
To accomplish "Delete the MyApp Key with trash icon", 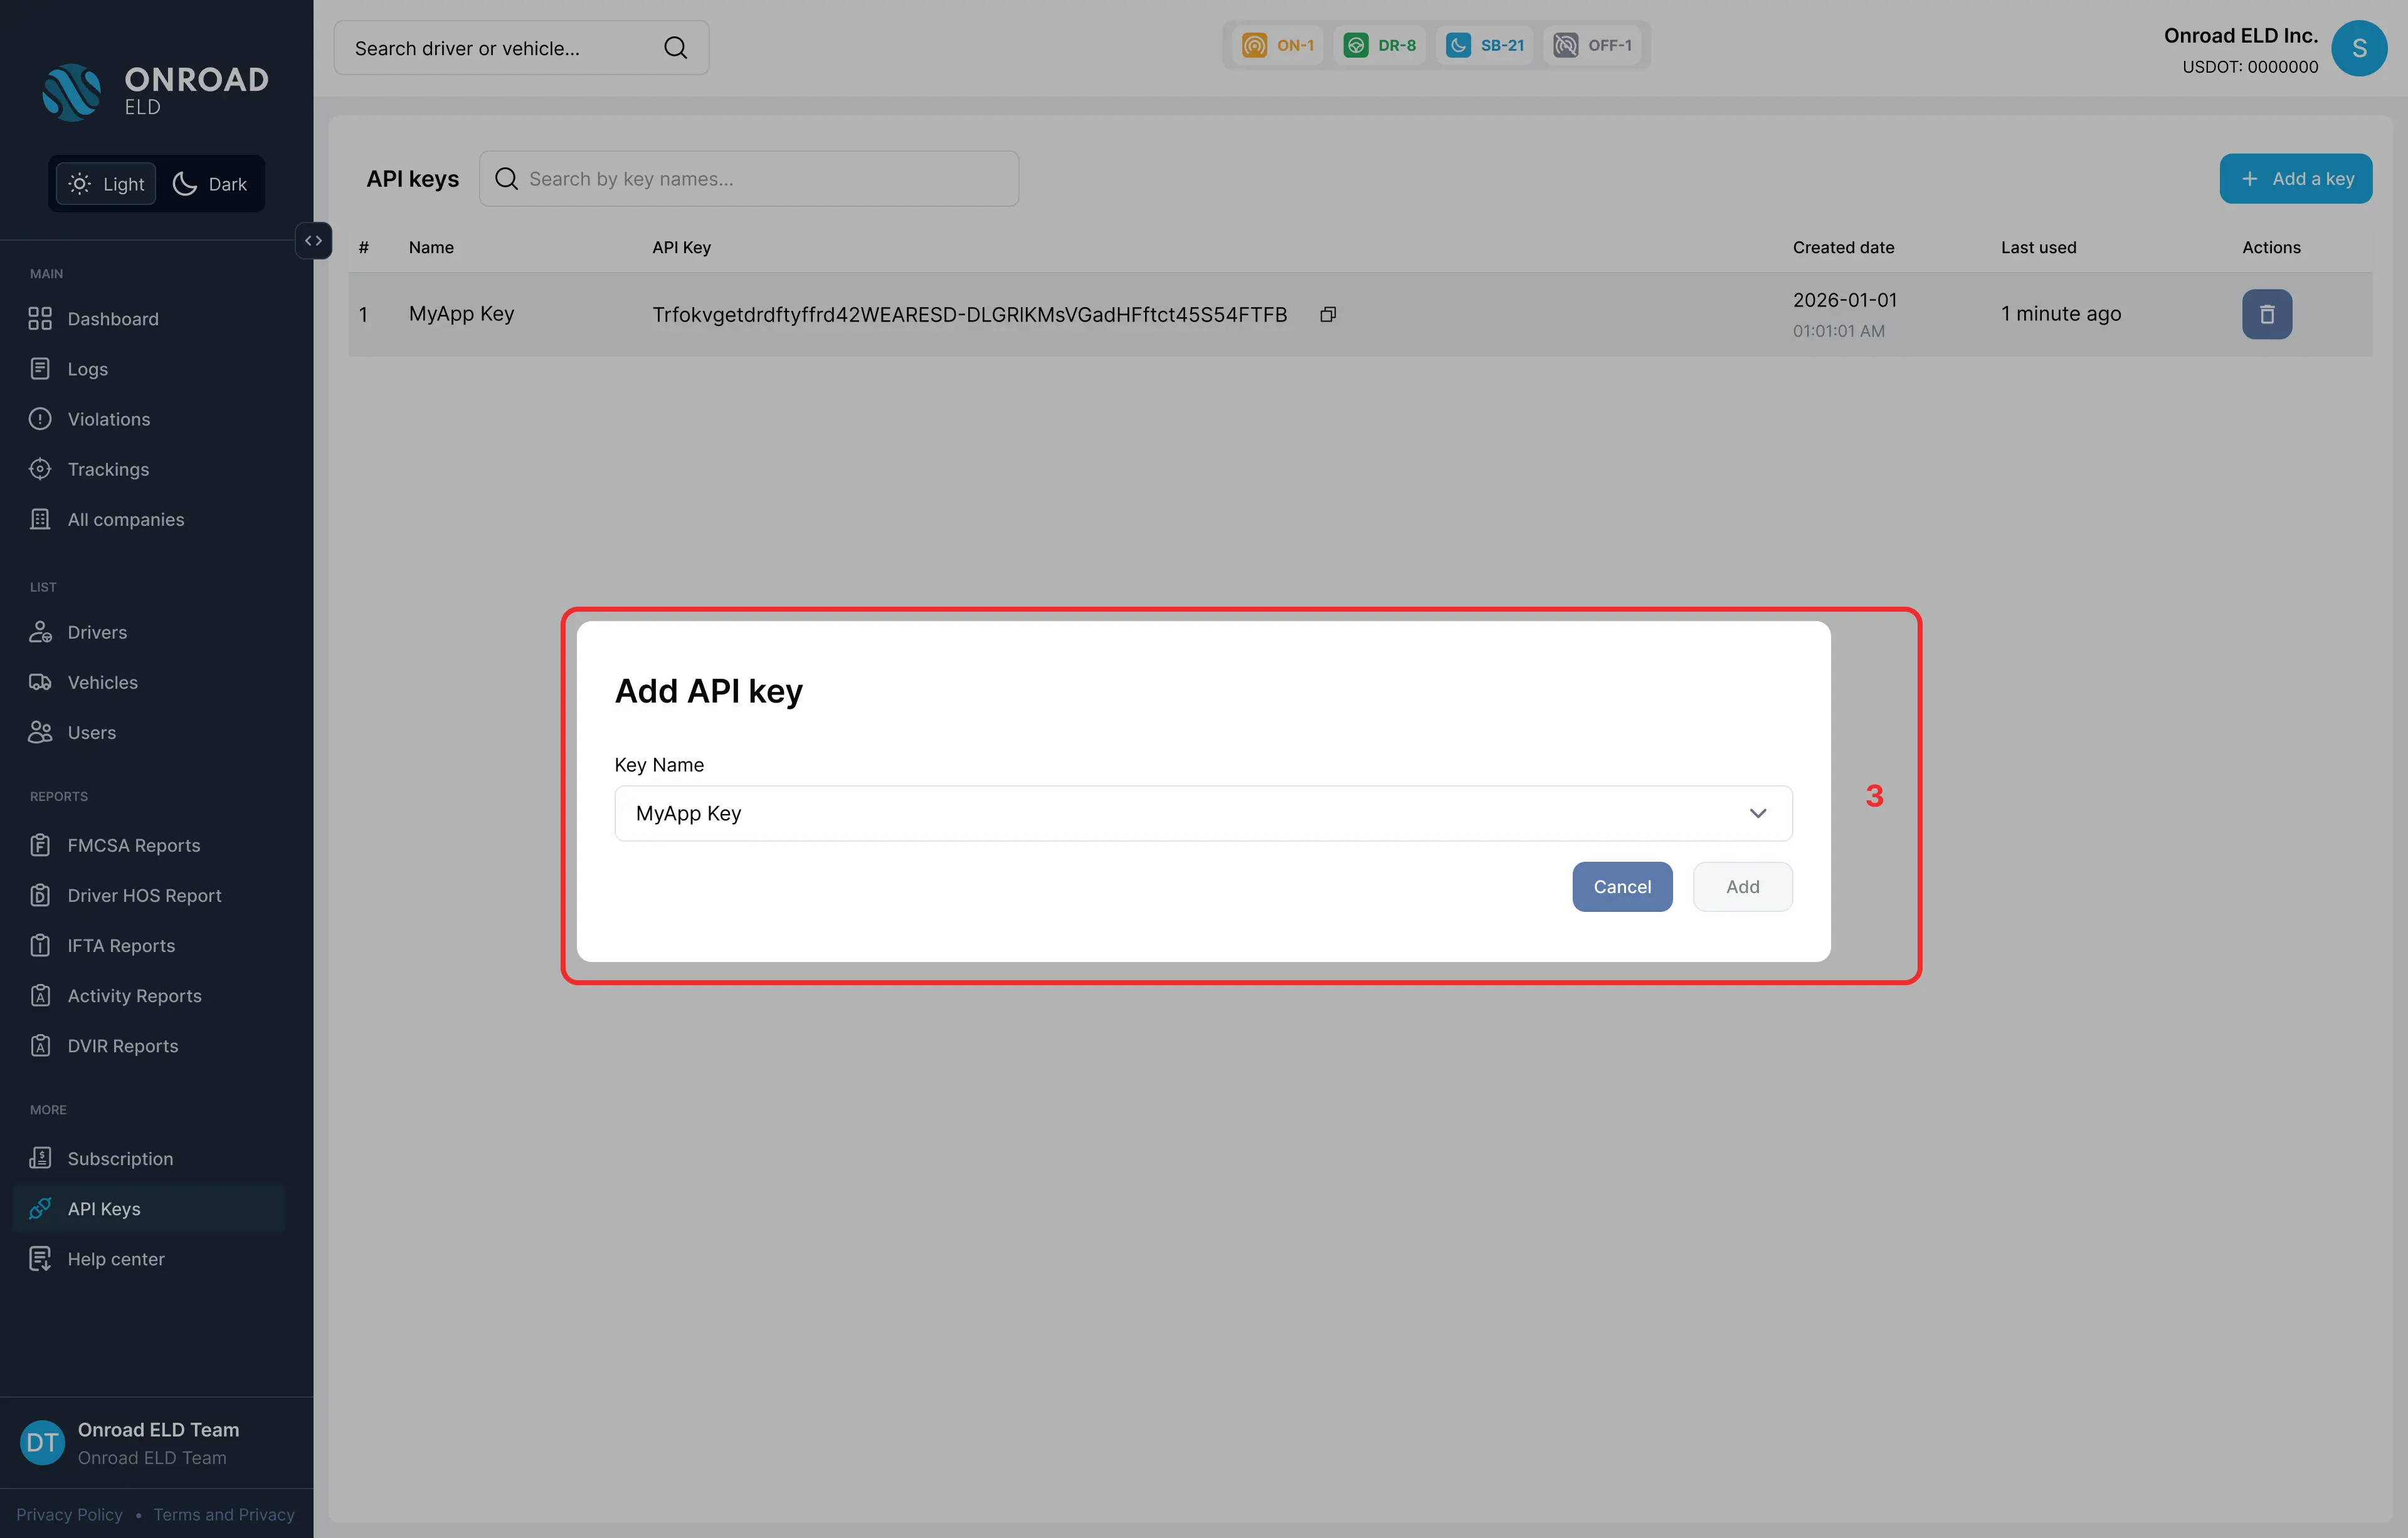I will coord(2266,314).
